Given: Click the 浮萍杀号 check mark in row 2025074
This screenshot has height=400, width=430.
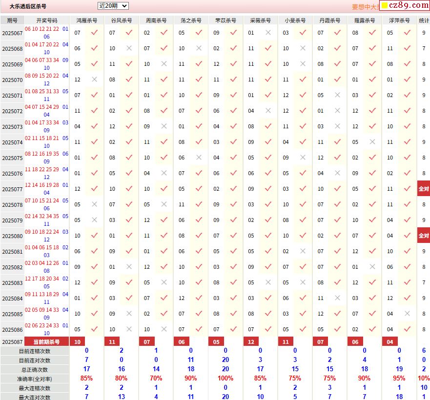Looking at the screenshot, I should point(407,142).
